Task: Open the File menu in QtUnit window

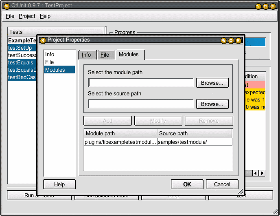Action: [x=10, y=16]
